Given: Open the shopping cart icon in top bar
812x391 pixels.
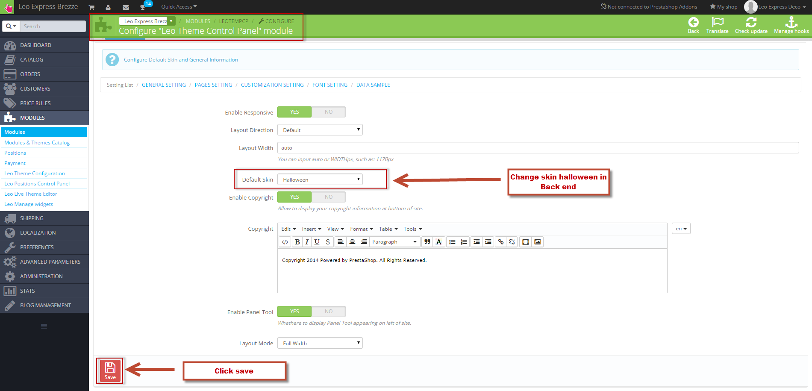Looking at the screenshot, I should pos(91,7).
